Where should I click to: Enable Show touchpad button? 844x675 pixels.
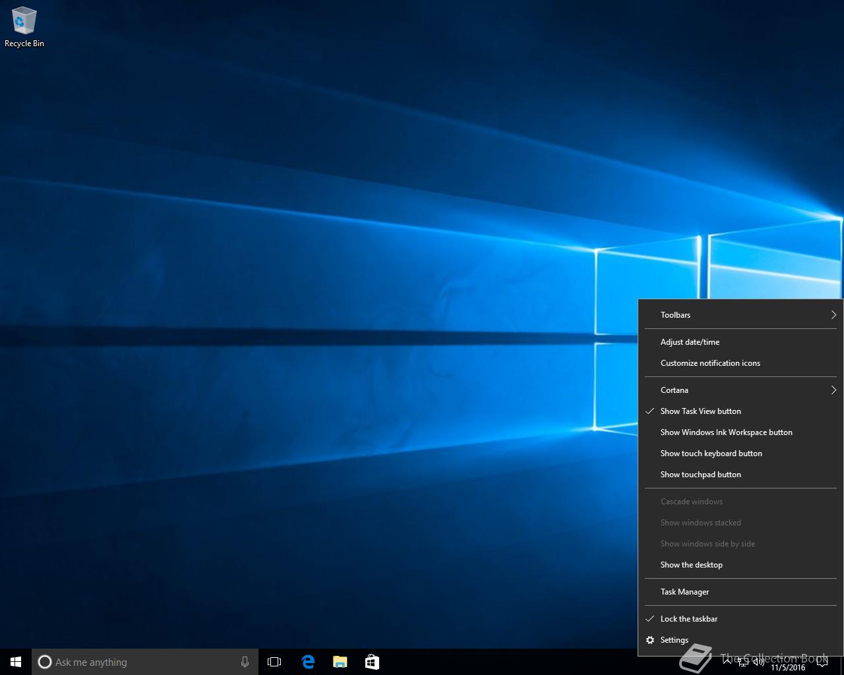point(740,475)
